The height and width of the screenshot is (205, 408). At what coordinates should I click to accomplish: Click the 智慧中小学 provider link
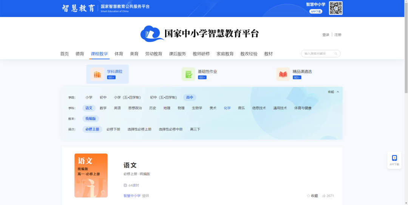point(132,196)
